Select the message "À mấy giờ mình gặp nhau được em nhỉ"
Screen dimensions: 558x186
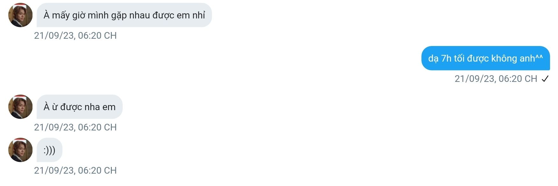pyautogui.click(x=124, y=15)
